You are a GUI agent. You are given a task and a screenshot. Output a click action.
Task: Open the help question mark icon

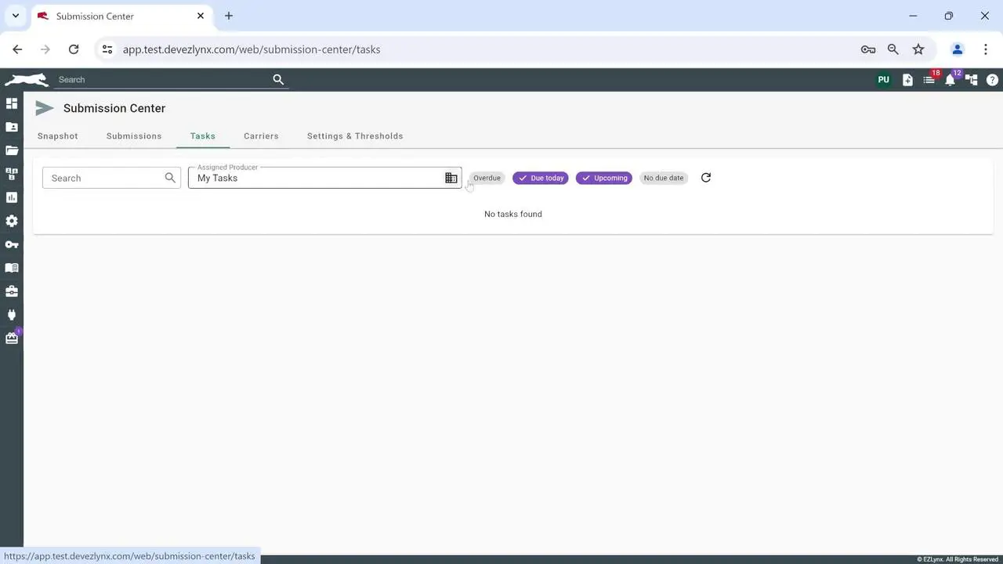[992, 80]
